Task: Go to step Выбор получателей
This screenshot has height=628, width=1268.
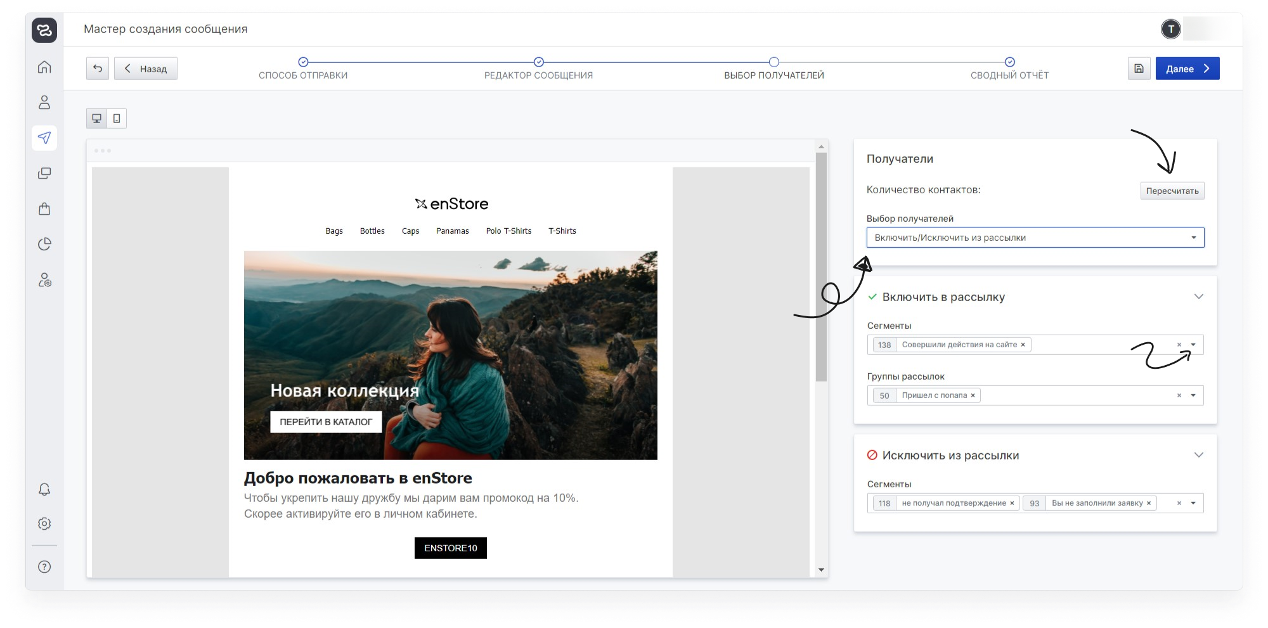Action: point(774,68)
